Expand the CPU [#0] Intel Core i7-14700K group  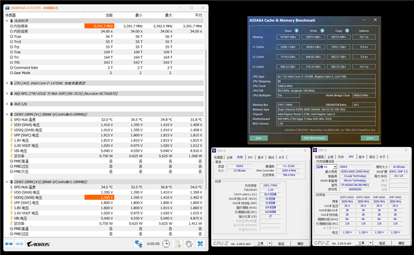tap(7, 83)
